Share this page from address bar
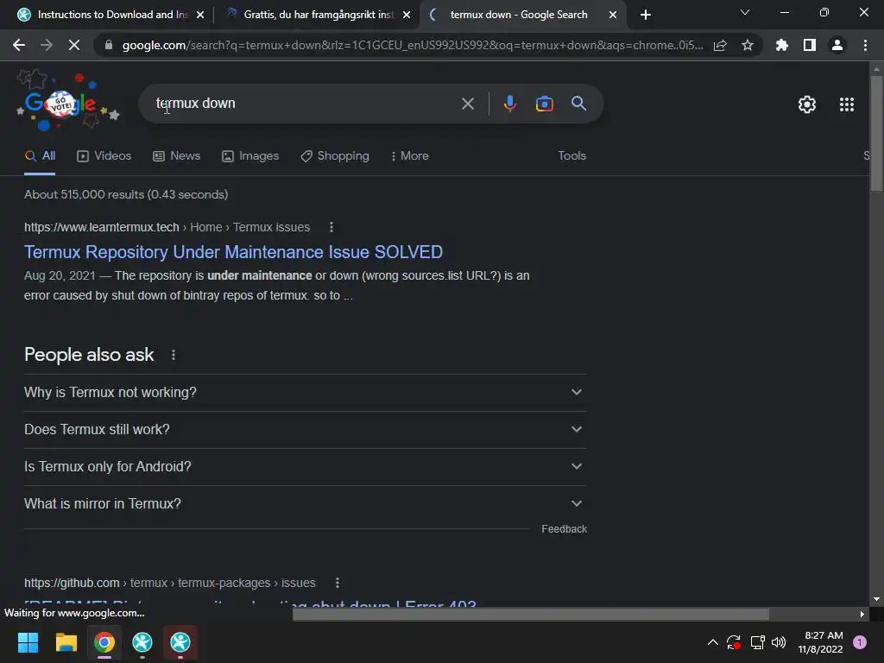 (x=720, y=45)
